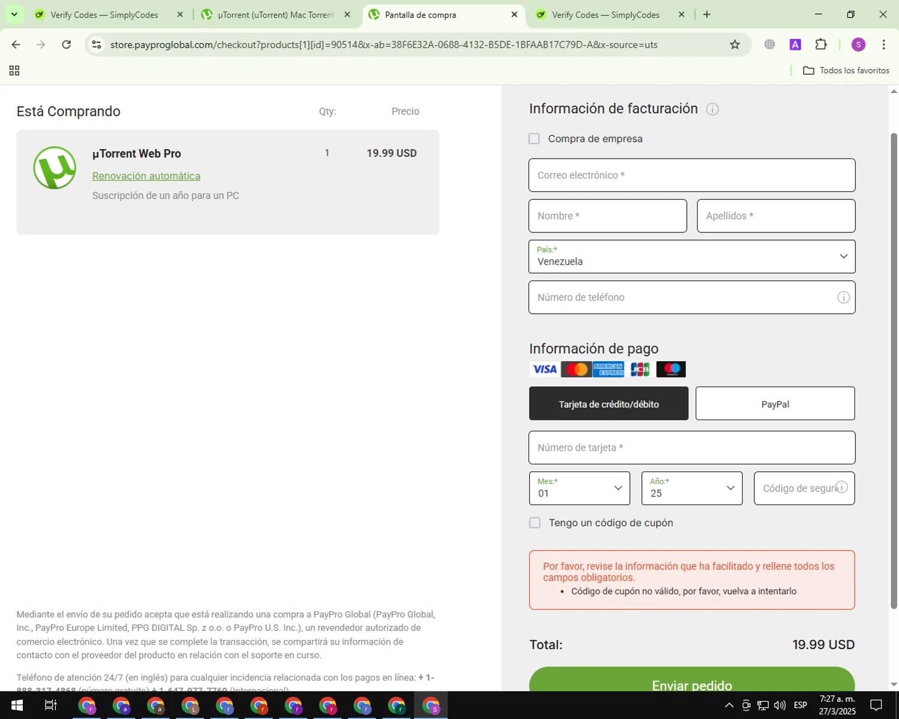The image size is (899, 719).
Task: Click info icon in phone number field
Action: coord(843,297)
